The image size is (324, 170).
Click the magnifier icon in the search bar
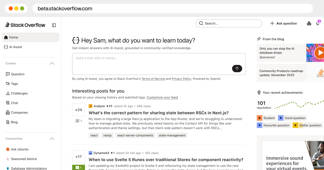point(201,23)
